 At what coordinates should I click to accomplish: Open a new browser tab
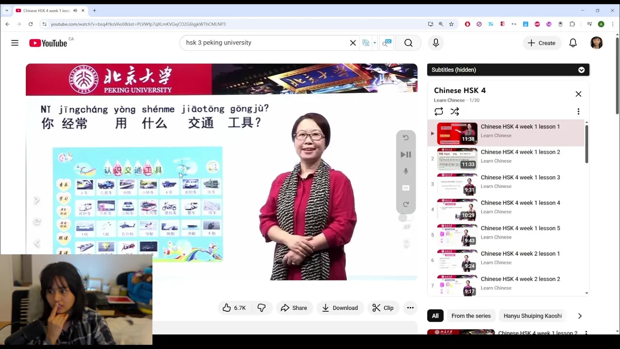click(94, 10)
